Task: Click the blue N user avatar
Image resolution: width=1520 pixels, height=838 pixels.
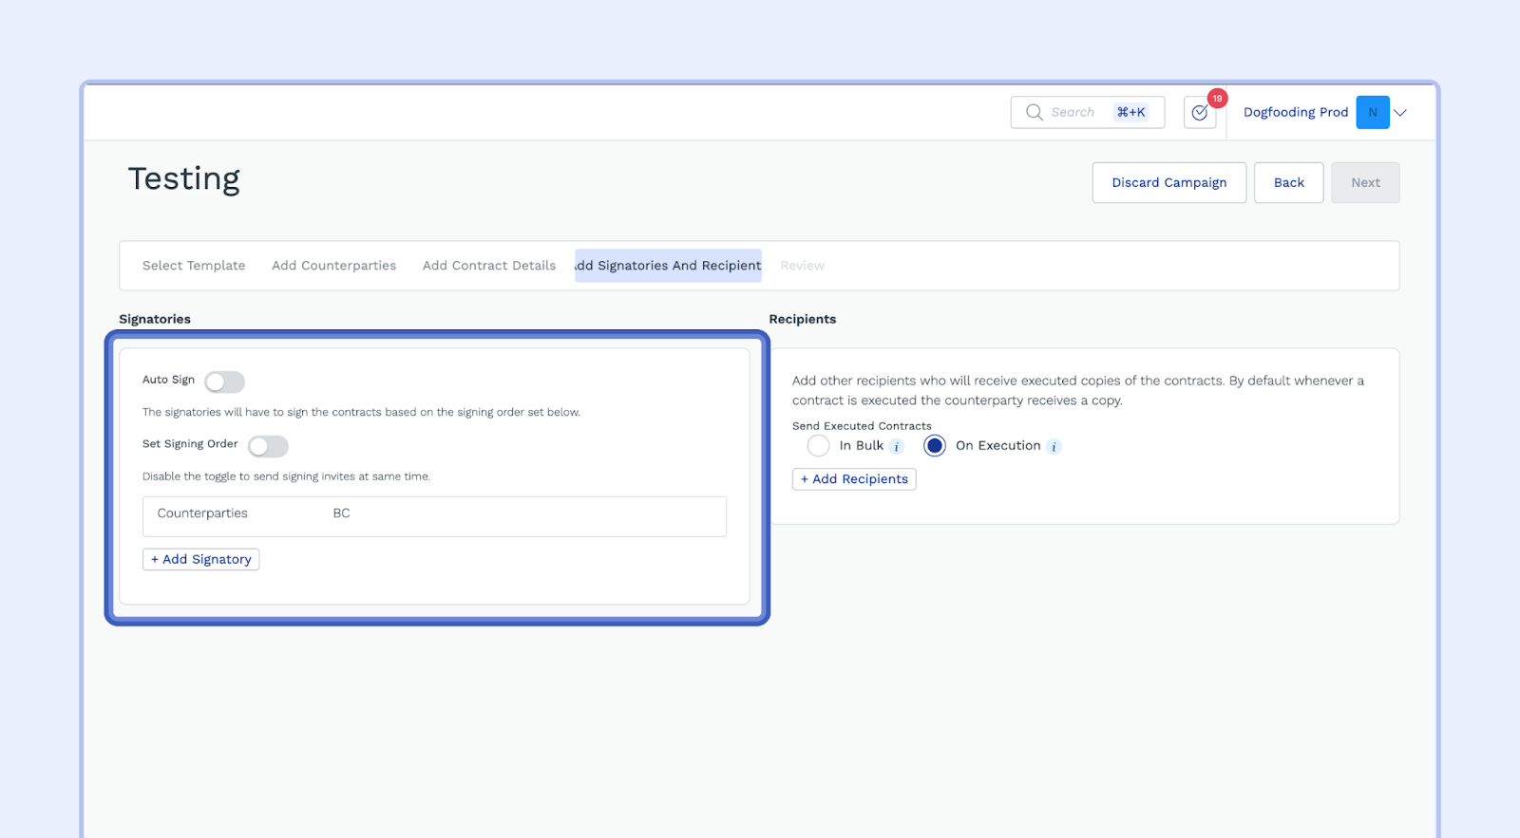Action: coord(1372,112)
